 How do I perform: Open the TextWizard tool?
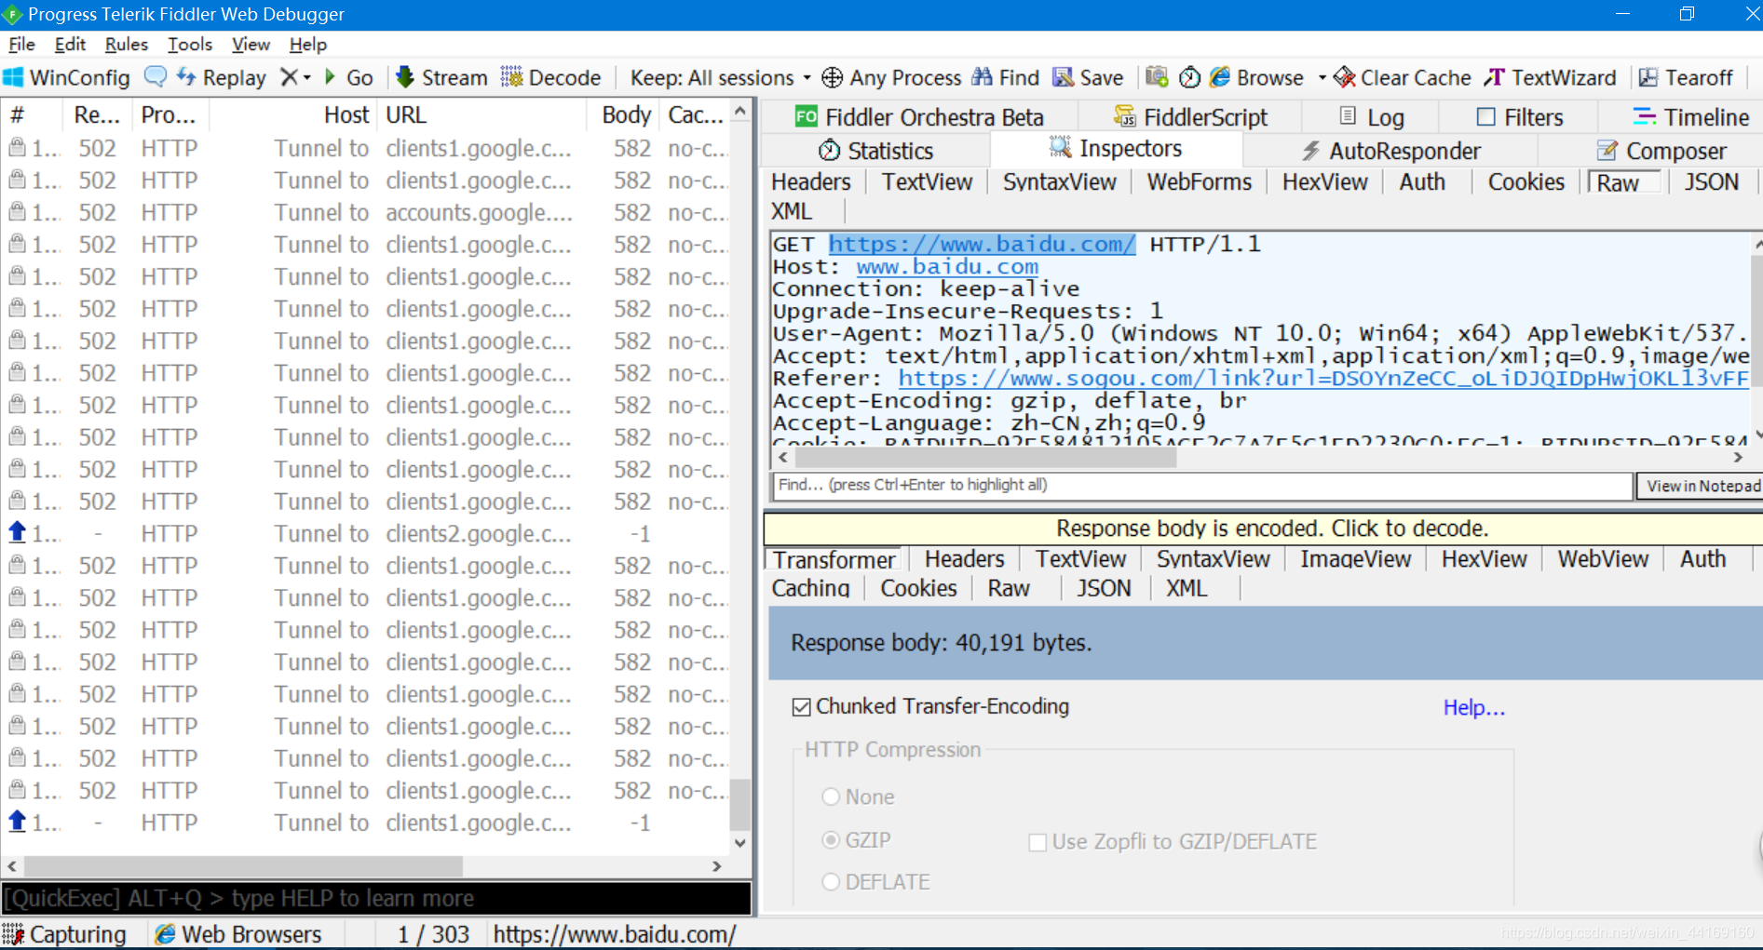tap(1551, 78)
